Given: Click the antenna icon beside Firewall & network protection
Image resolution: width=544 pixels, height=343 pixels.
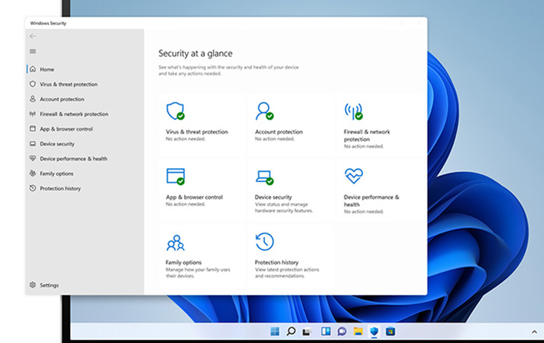Looking at the screenshot, I should (x=33, y=114).
